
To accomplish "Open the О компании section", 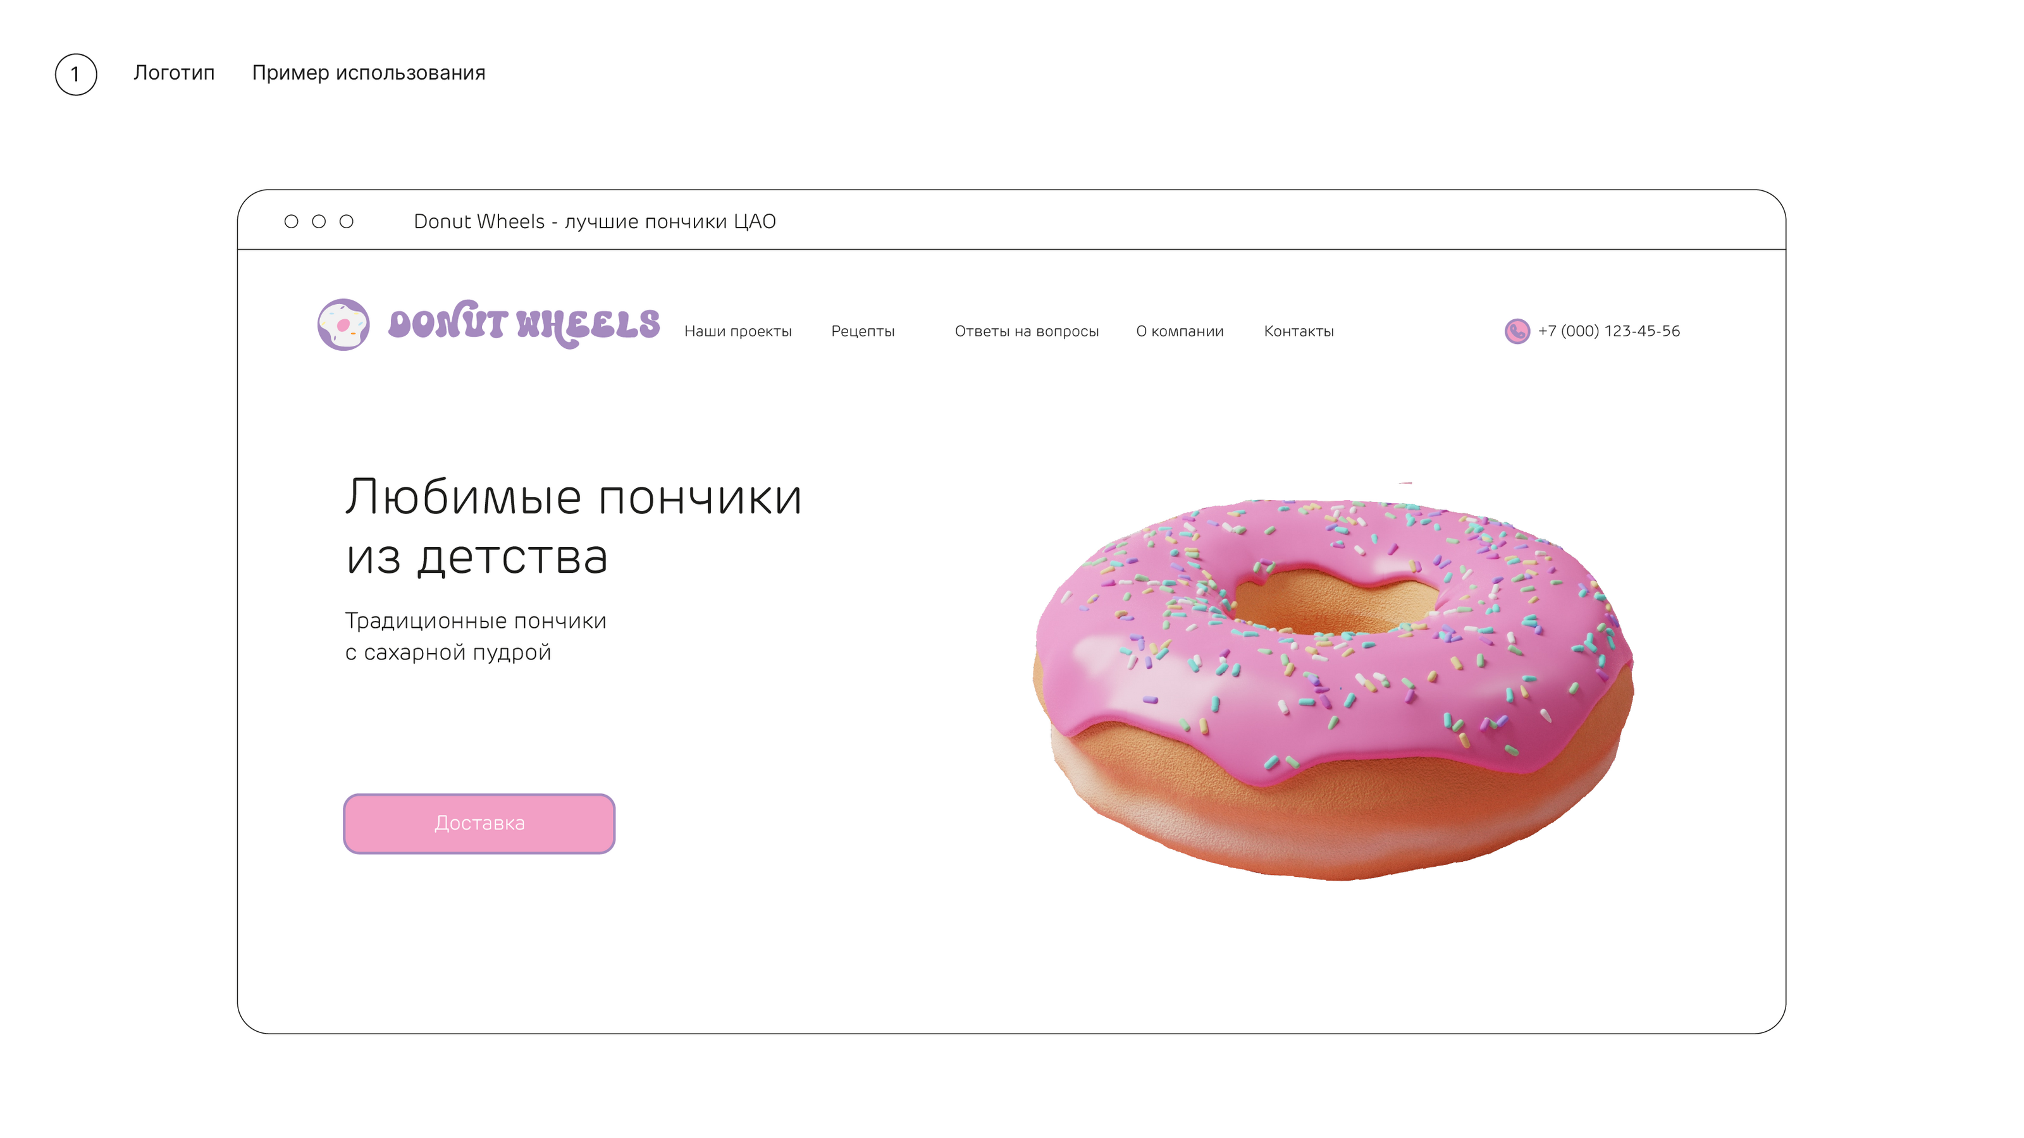I will coord(1180,331).
